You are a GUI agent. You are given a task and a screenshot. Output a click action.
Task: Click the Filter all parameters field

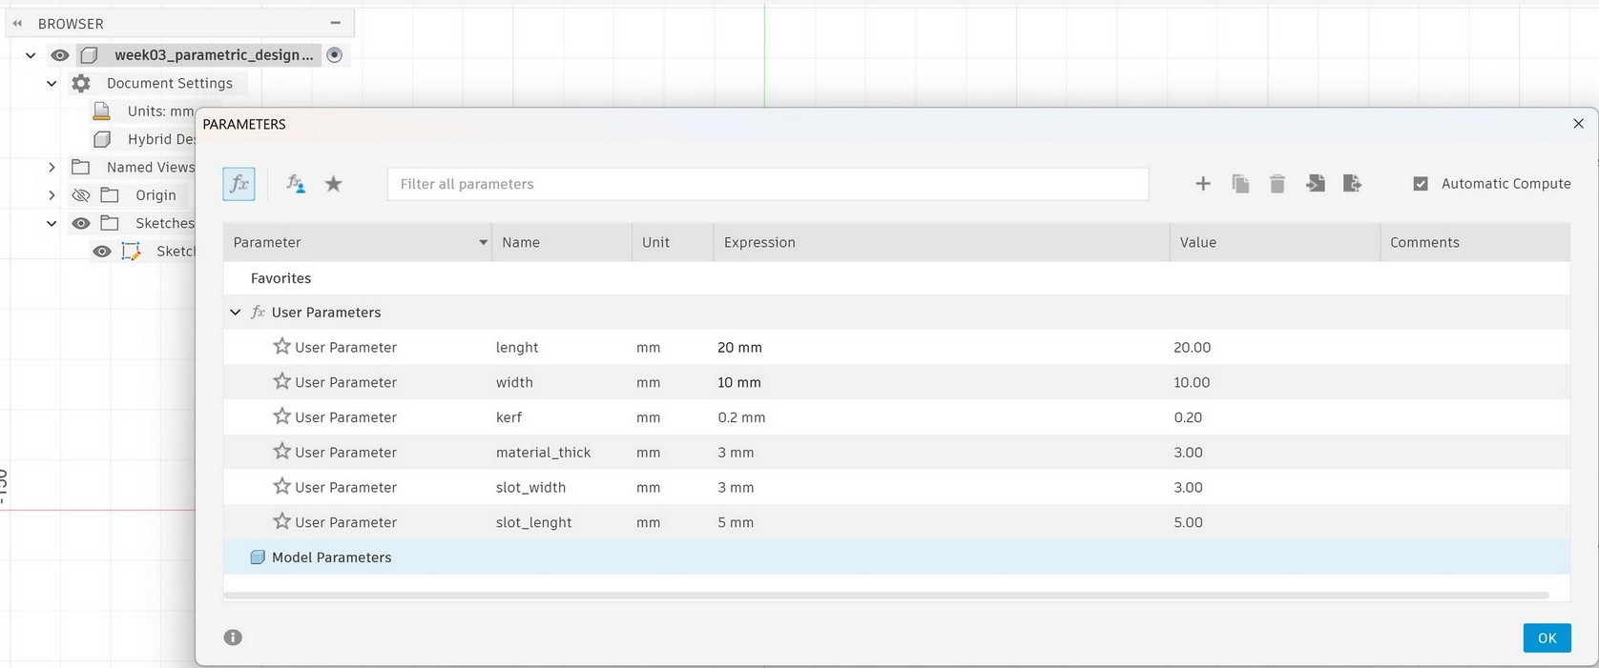pyautogui.click(x=768, y=184)
